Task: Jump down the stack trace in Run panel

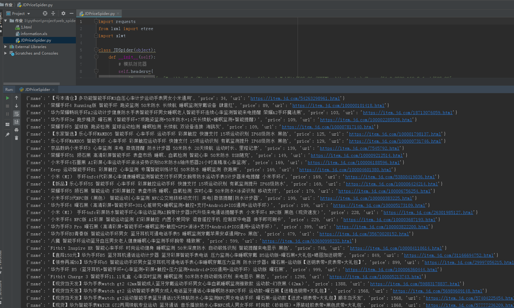Action: [x=16, y=106]
